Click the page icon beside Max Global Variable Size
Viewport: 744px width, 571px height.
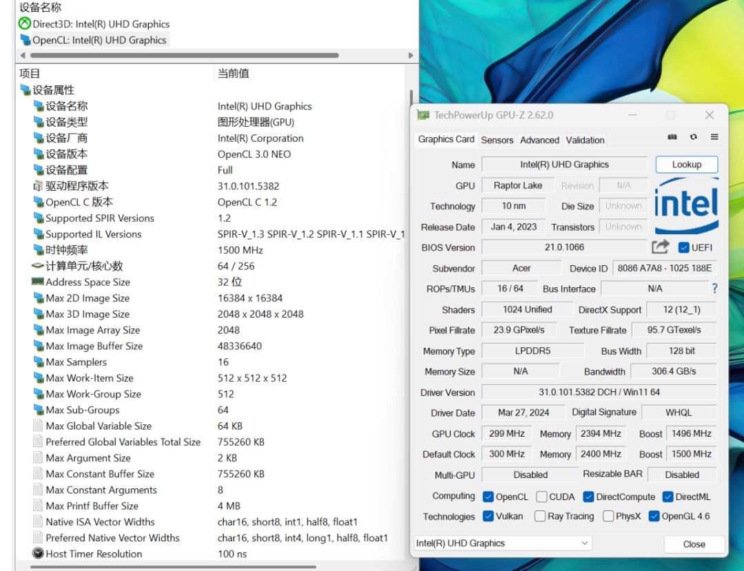coord(38,426)
